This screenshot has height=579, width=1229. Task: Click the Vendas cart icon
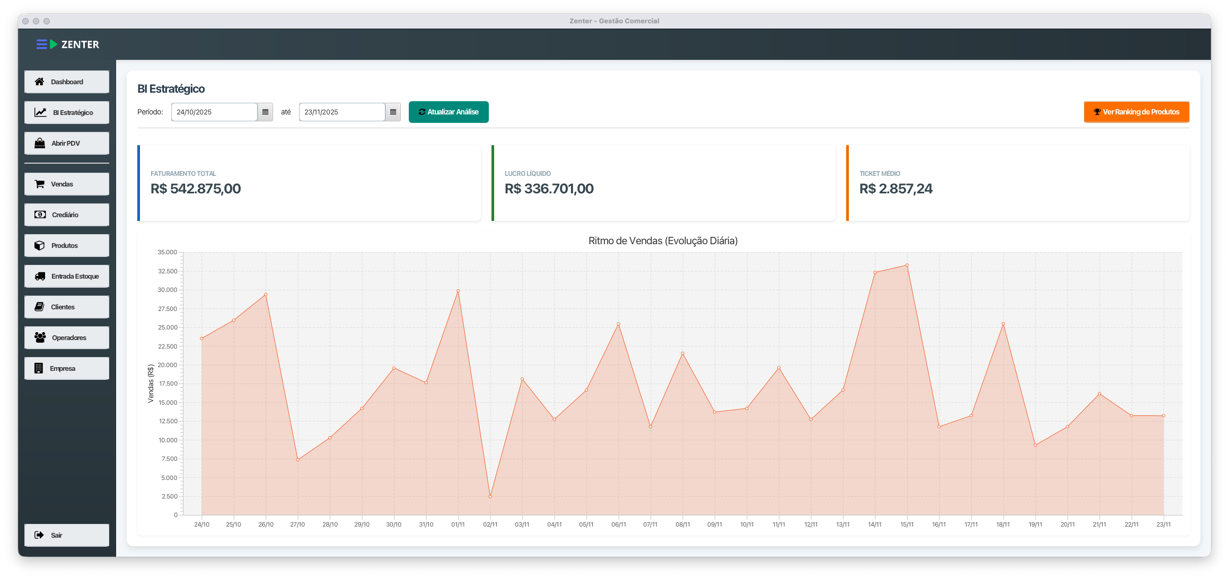40,184
